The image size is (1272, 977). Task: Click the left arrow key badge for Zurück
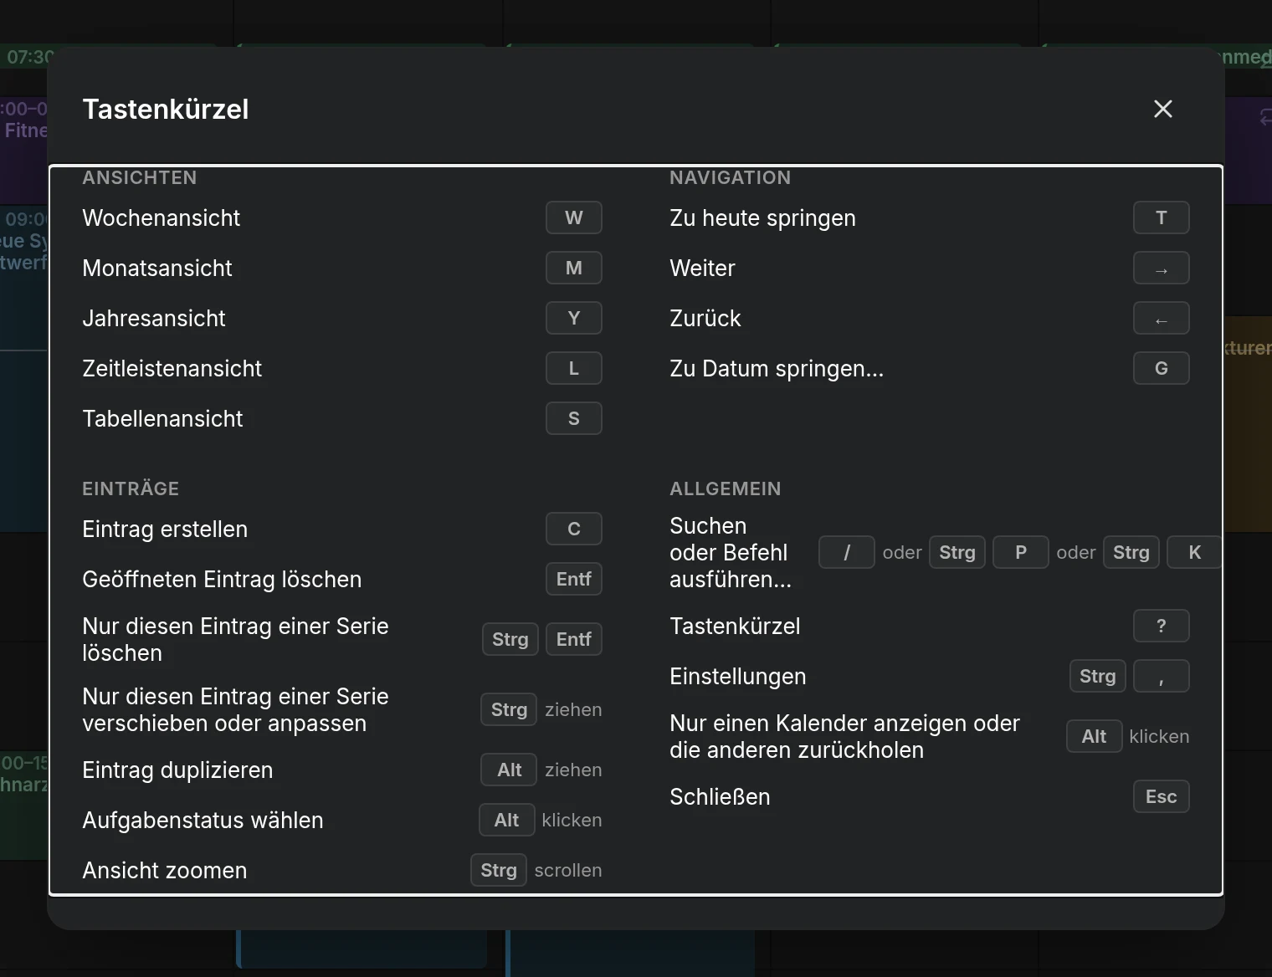tap(1162, 318)
